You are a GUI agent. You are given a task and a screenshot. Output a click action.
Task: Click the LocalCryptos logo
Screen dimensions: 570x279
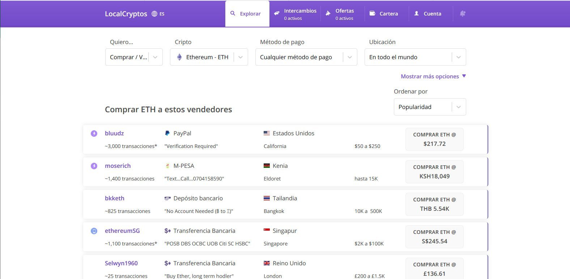click(x=126, y=14)
